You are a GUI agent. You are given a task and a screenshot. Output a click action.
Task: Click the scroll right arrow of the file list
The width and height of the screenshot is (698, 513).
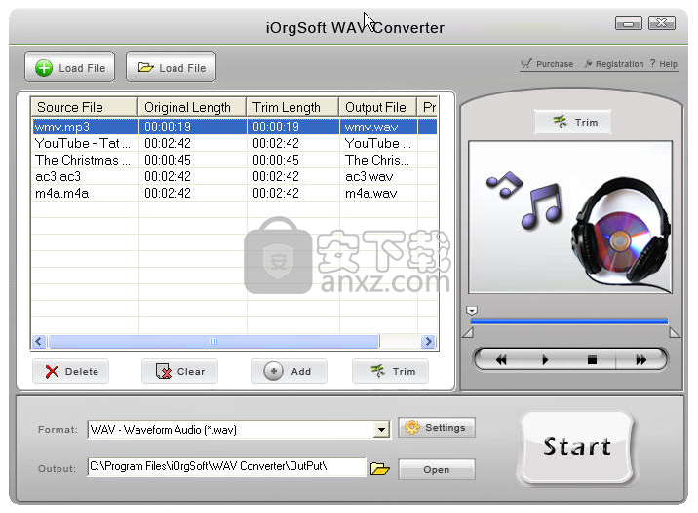click(428, 341)
